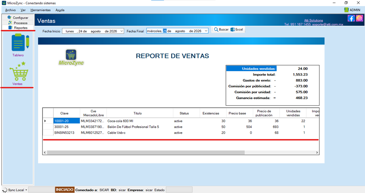Click the Sync Local spinner icon
The height and width of the screenshot is (193, 365).
[5, 190]
